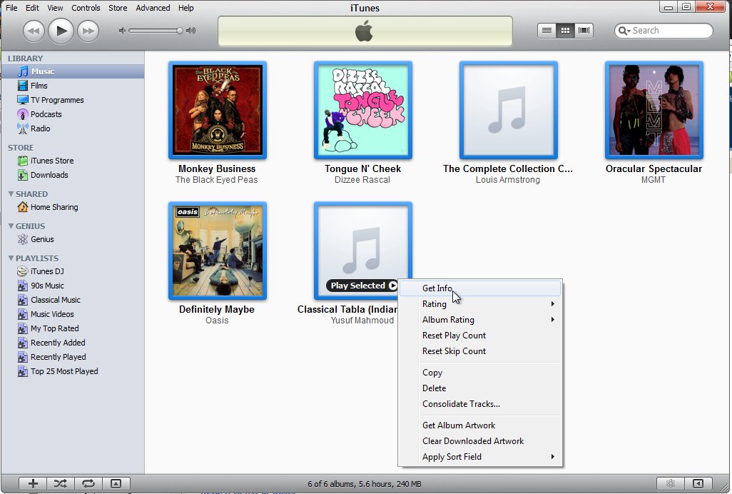732x494 pixels.
Task: Choose Copy from context menu
Action: pyautogui.click(x=480, y=373)
